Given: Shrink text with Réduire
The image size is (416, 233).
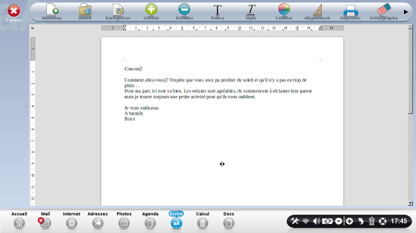Looking at the screenshot, I should click(x=184, y=12).
